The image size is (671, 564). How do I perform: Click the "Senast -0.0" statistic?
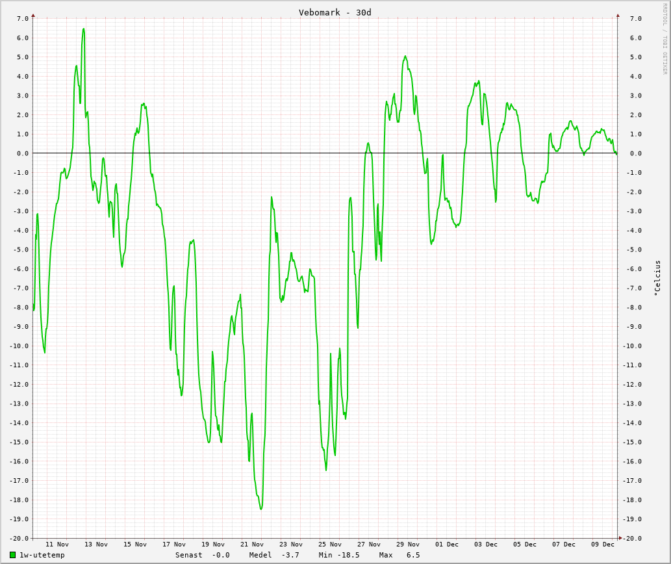pos(202,555)
